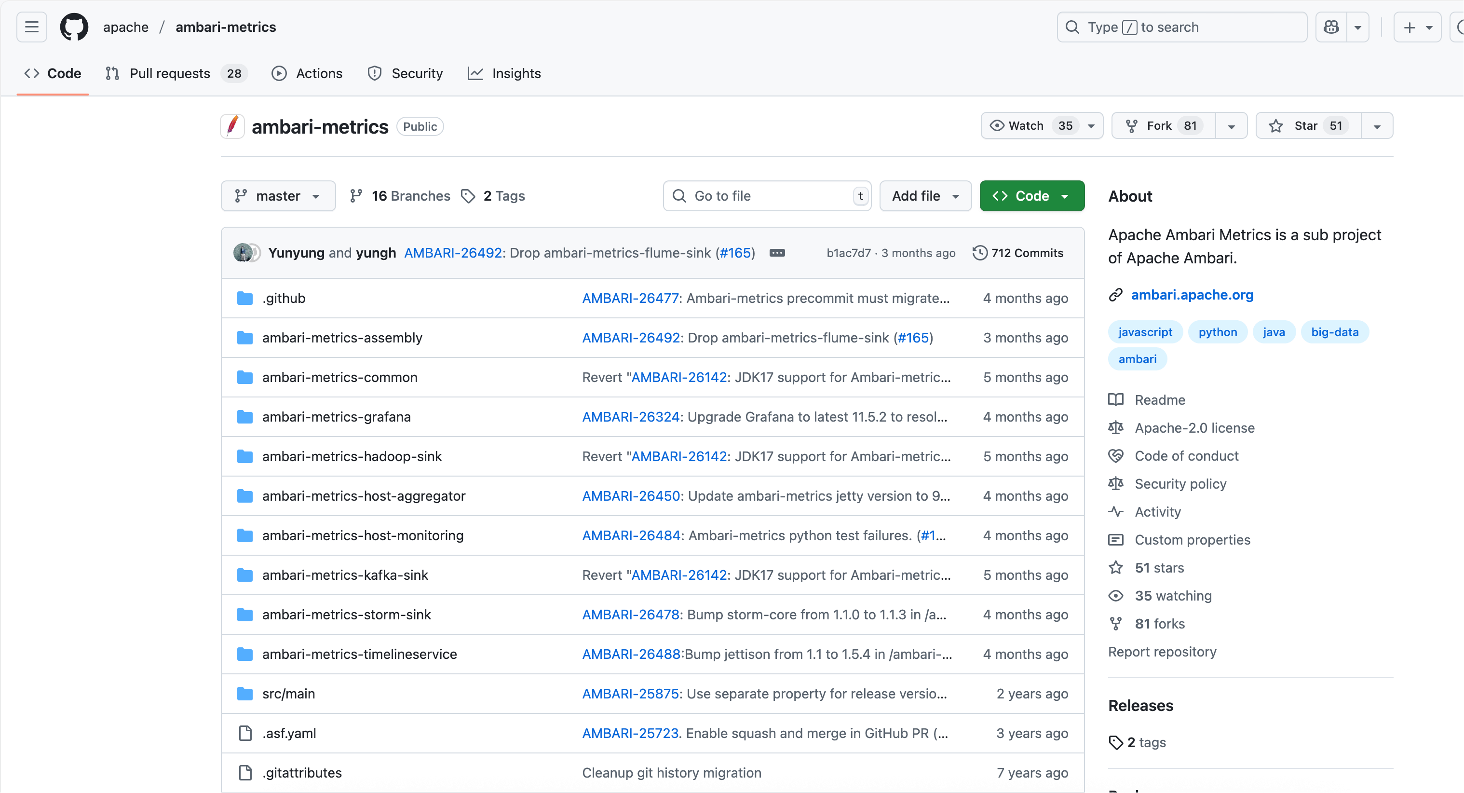This screenshot has width=1464, height=793.
Task: Open the Actions tab
Action: coord(307,73)
